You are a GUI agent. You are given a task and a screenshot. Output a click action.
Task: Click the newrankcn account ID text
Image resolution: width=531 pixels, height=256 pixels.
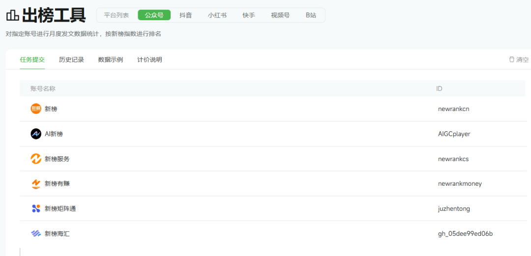pos(453,109)
